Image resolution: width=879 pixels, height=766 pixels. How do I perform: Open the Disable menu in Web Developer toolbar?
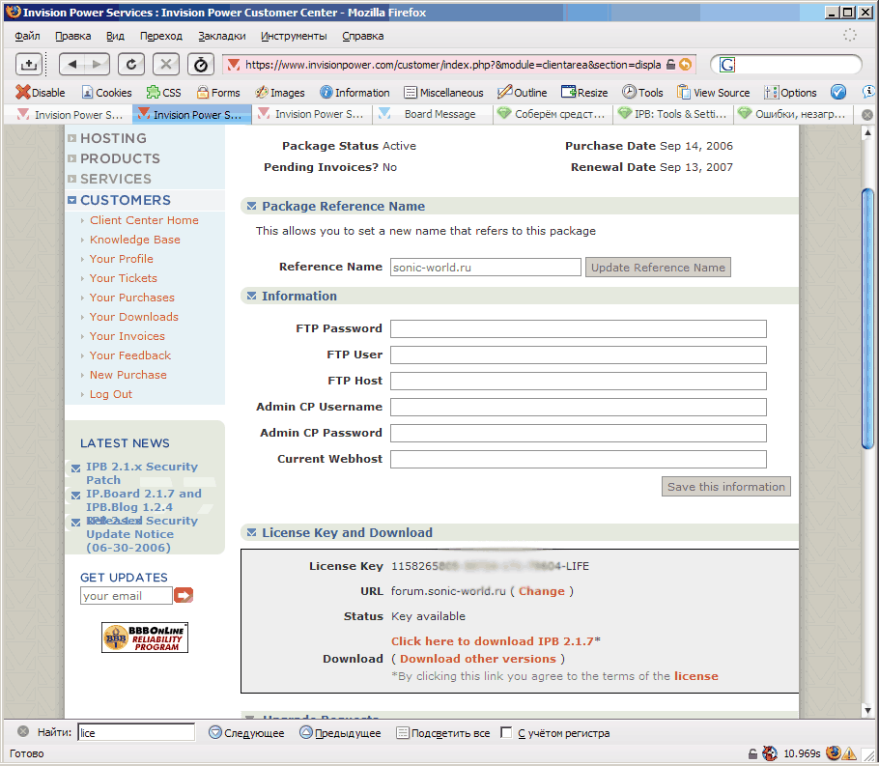tap(41, 93)
